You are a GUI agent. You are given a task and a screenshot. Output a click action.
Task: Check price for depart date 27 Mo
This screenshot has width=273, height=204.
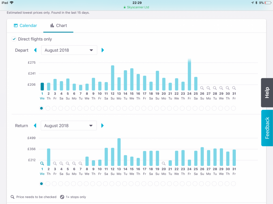tap(208, 88)
